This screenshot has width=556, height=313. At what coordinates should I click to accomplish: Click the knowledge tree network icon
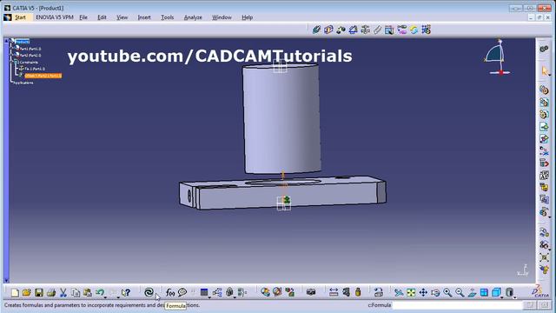(217, 292)
